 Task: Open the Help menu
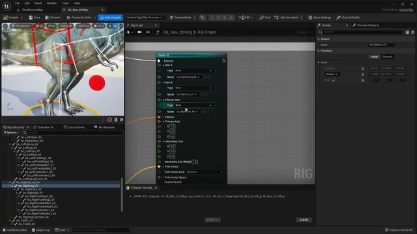tap(77, 3)
